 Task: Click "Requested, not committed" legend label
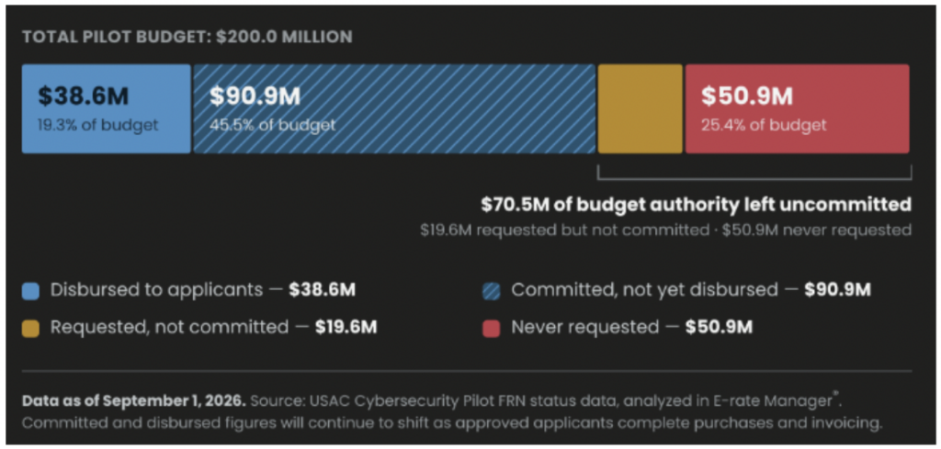click(169, 327)
